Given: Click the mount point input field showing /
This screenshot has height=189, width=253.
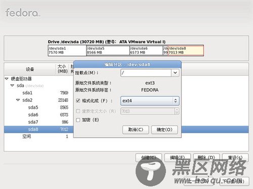Looking at the screenshot, I should pos(146,73).
